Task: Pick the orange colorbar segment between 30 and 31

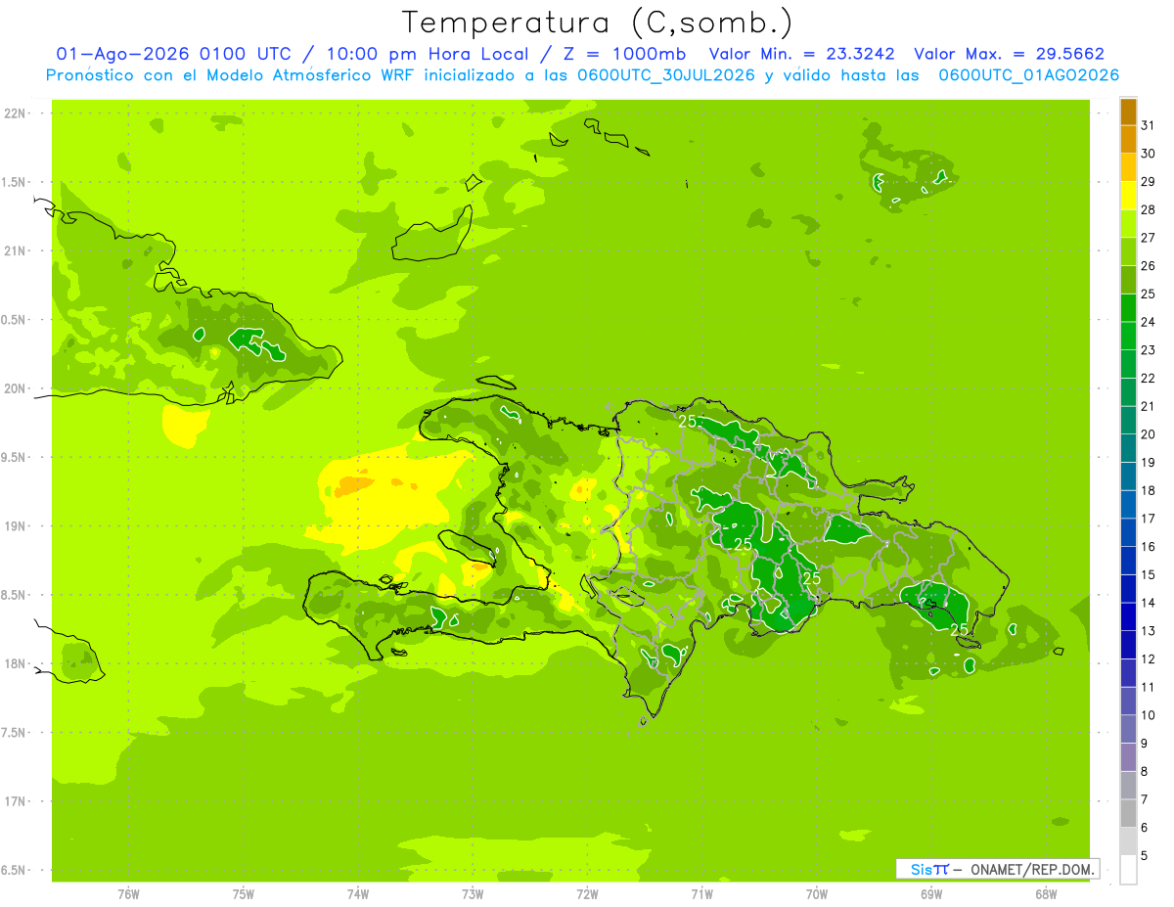Action: click(1128, 139)
